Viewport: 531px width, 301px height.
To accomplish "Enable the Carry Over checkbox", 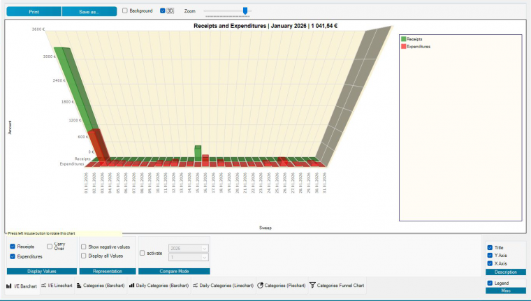I will [x=50, y=246].
